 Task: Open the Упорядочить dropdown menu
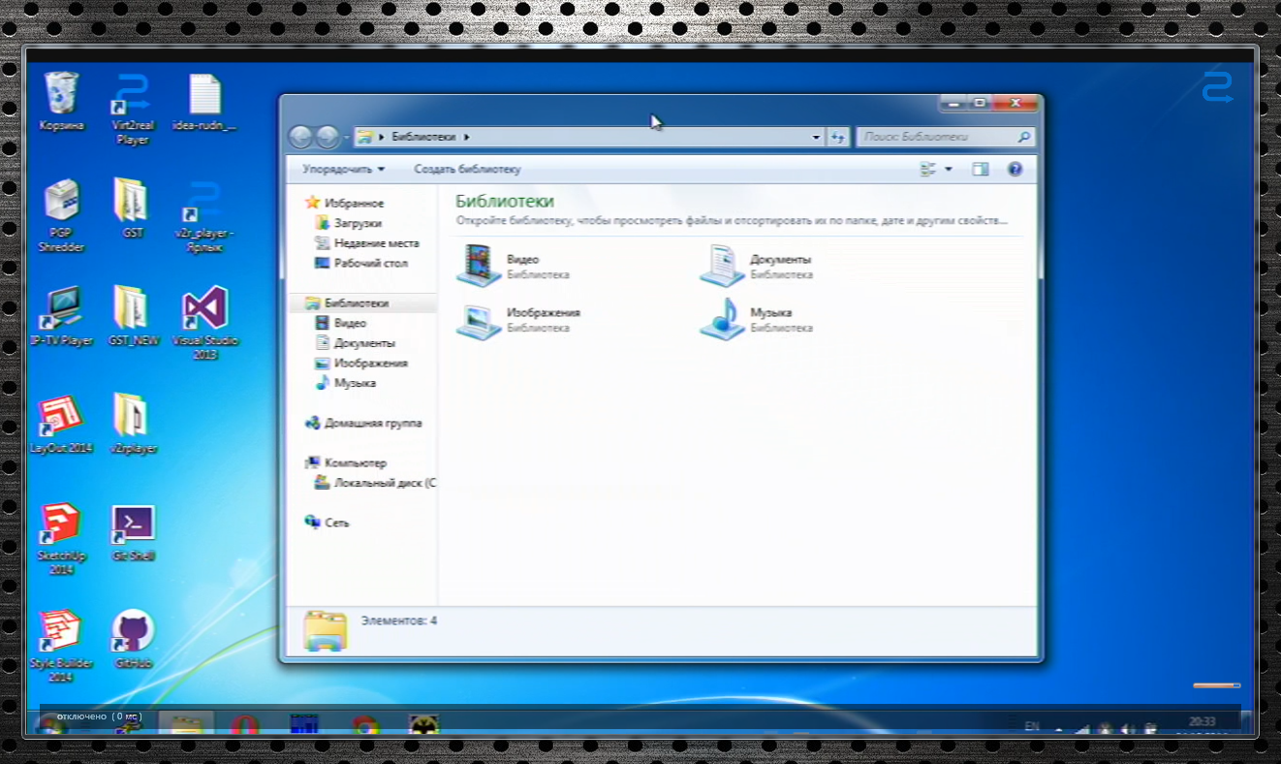pyautogui.click(x=343, y=169)
